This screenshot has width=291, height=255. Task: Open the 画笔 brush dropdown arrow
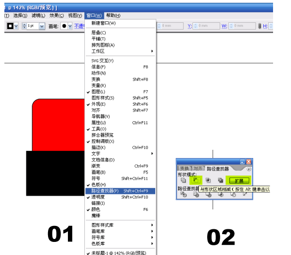[70, 26]
